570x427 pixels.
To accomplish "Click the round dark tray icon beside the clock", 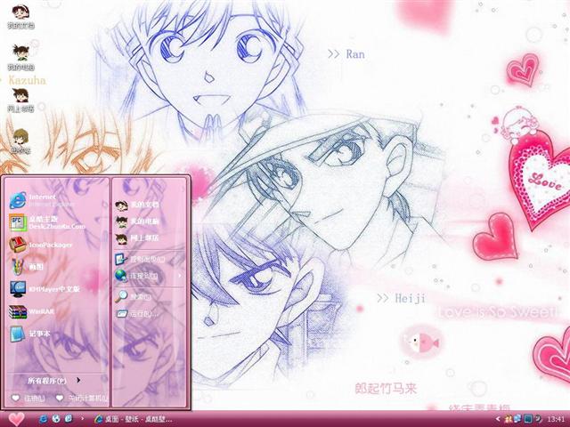I will click(x=538, y=419).
